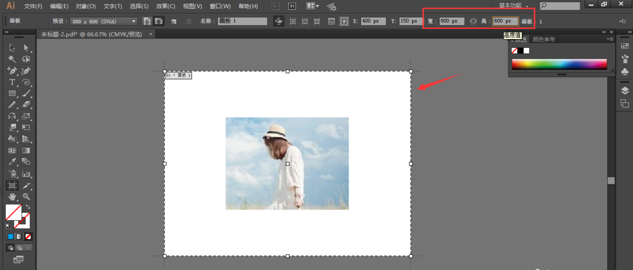Image resolution: width=633 pixels, height=270 pixels.
Task: Pick the Zoom tool
Action: point(27,197)
